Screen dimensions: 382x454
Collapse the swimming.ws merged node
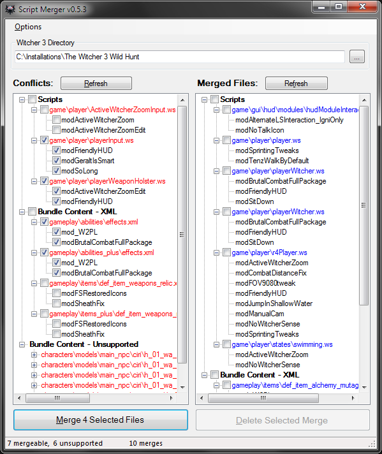[x=217, y=344]
